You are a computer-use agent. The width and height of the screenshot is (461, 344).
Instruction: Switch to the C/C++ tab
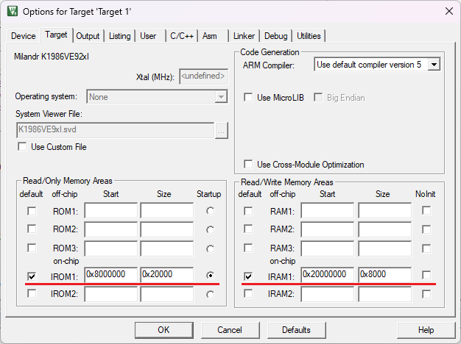[180, 36]
